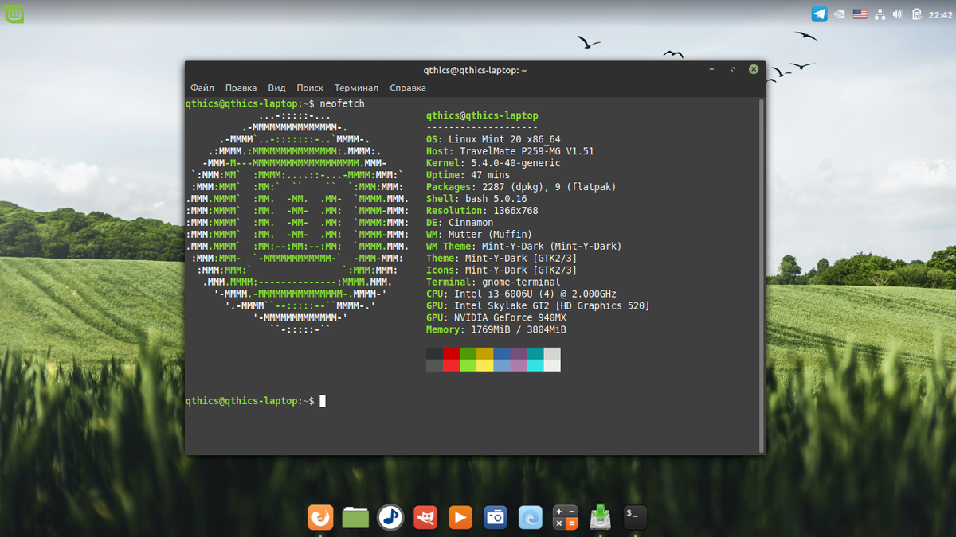Open the Поиск menu
The image size is (956, 537).
click(x=310, y=88)
